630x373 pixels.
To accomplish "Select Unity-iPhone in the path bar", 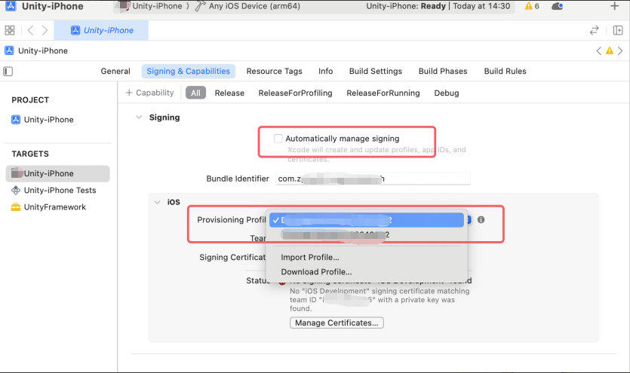I will coord(42,51).
